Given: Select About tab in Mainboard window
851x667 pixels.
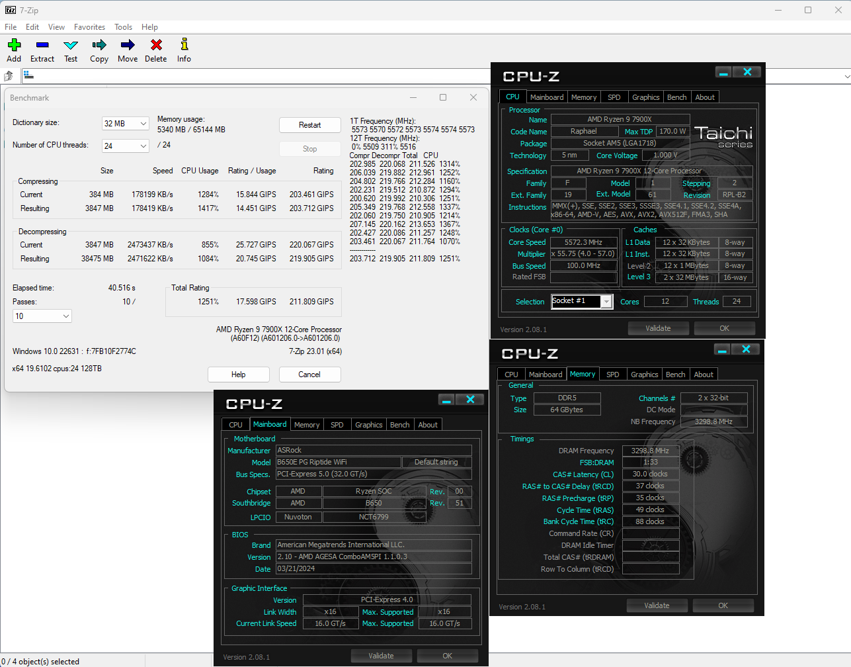Looking at the screenshot, I should click(x=428, y=425).
